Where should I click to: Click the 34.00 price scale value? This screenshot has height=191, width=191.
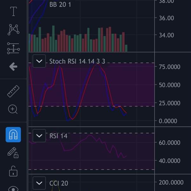(x=166, y=35)
